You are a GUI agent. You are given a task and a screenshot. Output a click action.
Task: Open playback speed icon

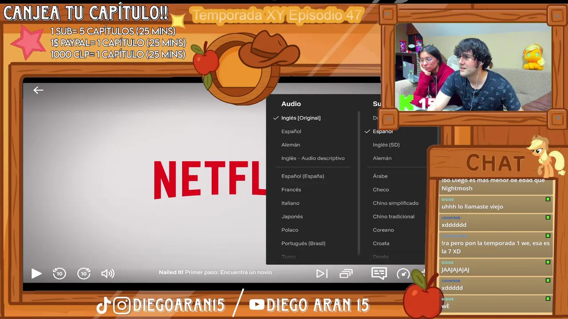(403, 274)
